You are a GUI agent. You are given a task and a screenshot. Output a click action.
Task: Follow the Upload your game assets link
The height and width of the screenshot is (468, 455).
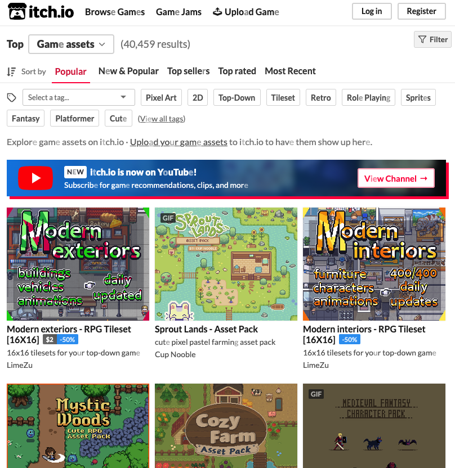click(179, 142)
